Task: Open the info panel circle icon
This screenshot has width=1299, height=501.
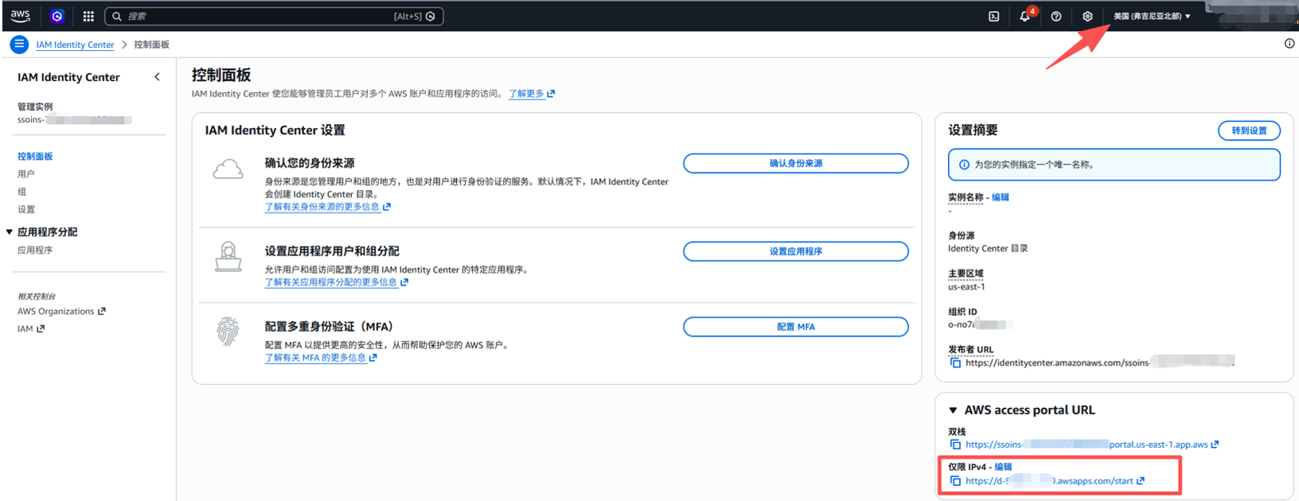Action: (1289, 44)
